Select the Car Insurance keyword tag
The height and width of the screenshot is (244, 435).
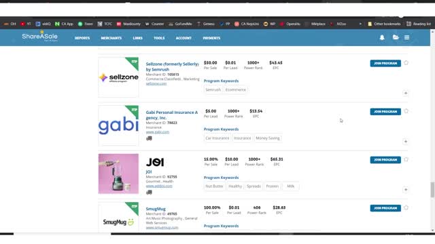pos(217,138)
